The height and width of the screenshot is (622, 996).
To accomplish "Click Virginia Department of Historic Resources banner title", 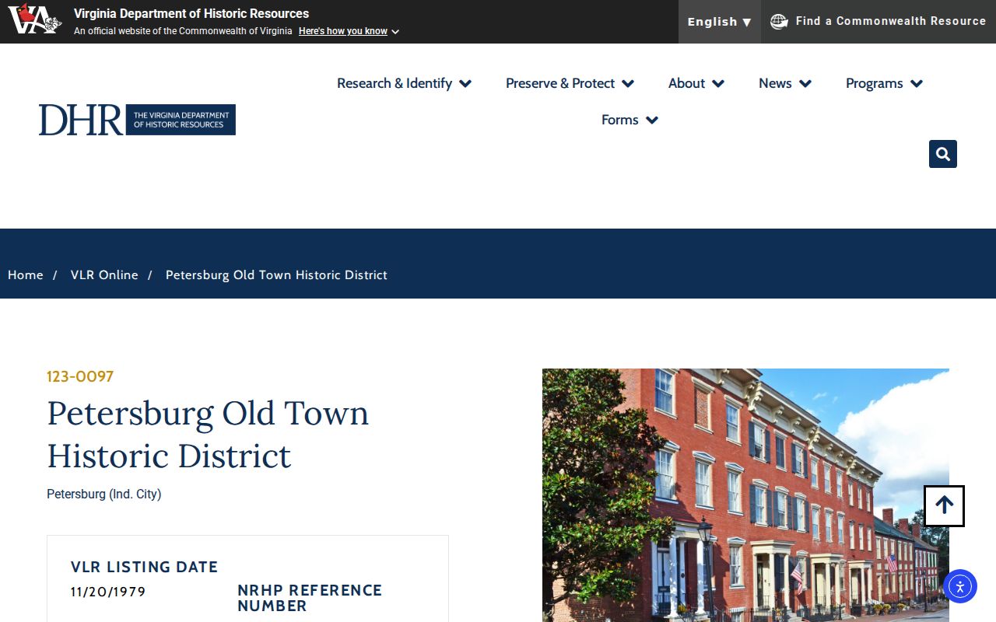I will 191,13.
